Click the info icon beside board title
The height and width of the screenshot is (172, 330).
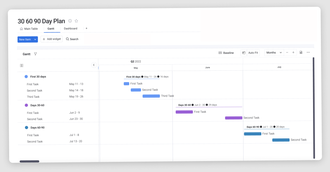[x=70, y=21]
